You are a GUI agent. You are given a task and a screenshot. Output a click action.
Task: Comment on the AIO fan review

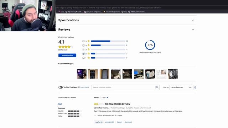tap(128, 122)
